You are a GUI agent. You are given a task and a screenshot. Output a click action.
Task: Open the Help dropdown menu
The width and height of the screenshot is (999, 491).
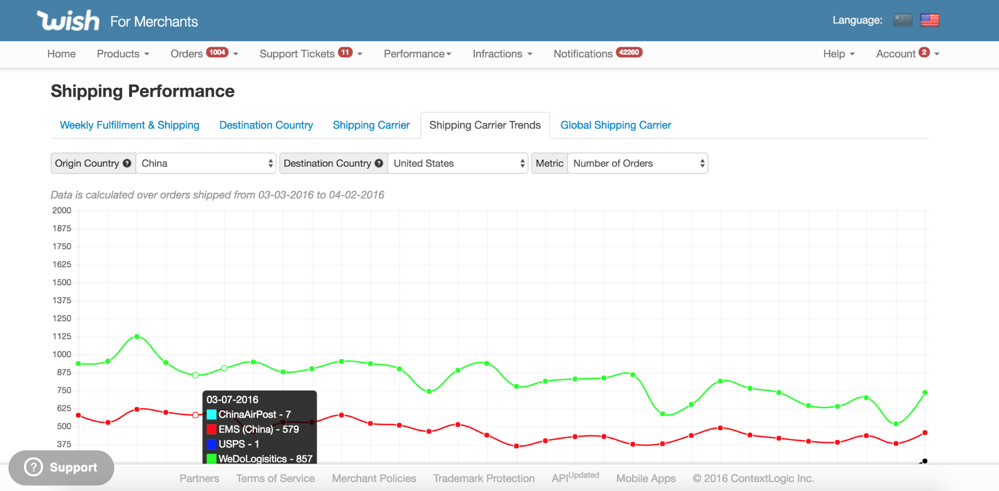(x=839, y=54)
